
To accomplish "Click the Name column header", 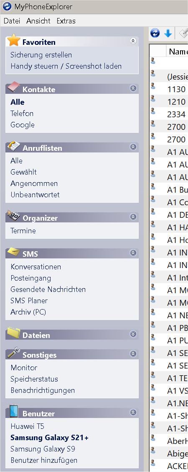I will pyautogui.click(x=178, y=52).
